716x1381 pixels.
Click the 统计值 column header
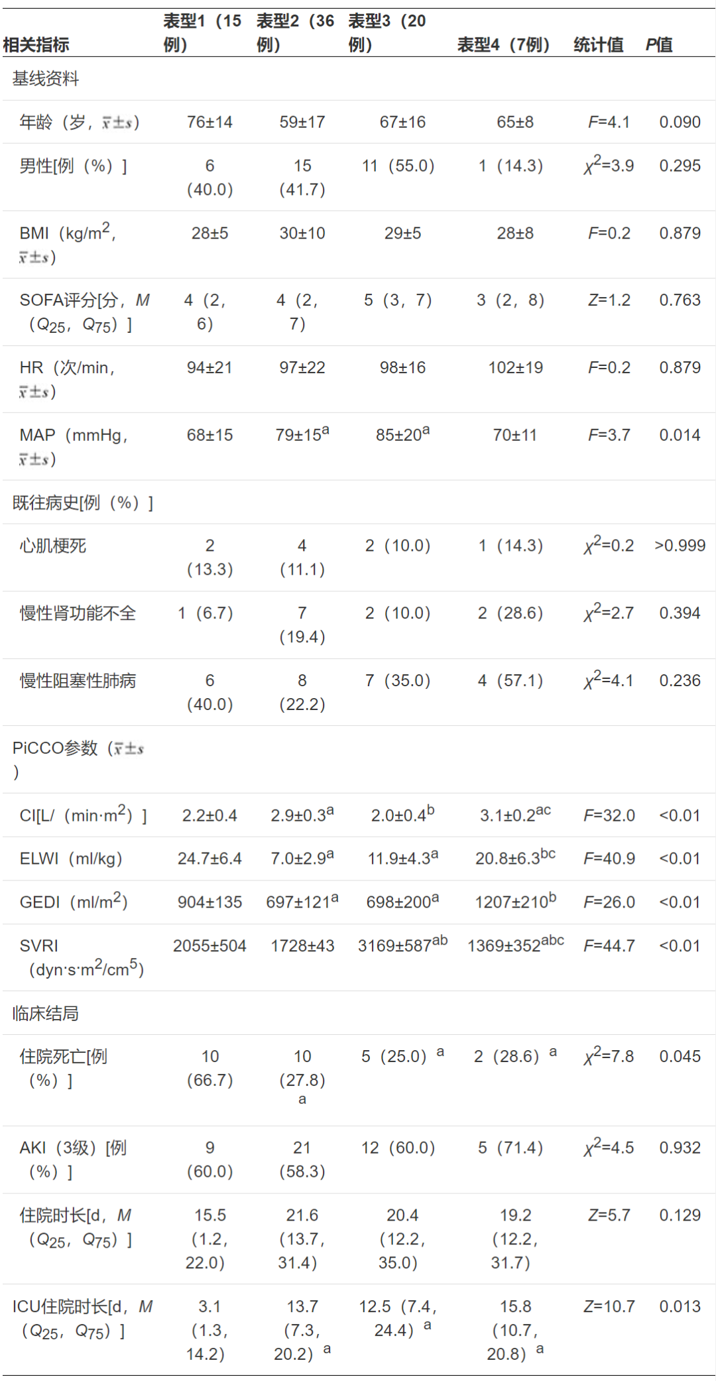click(598, 45)
